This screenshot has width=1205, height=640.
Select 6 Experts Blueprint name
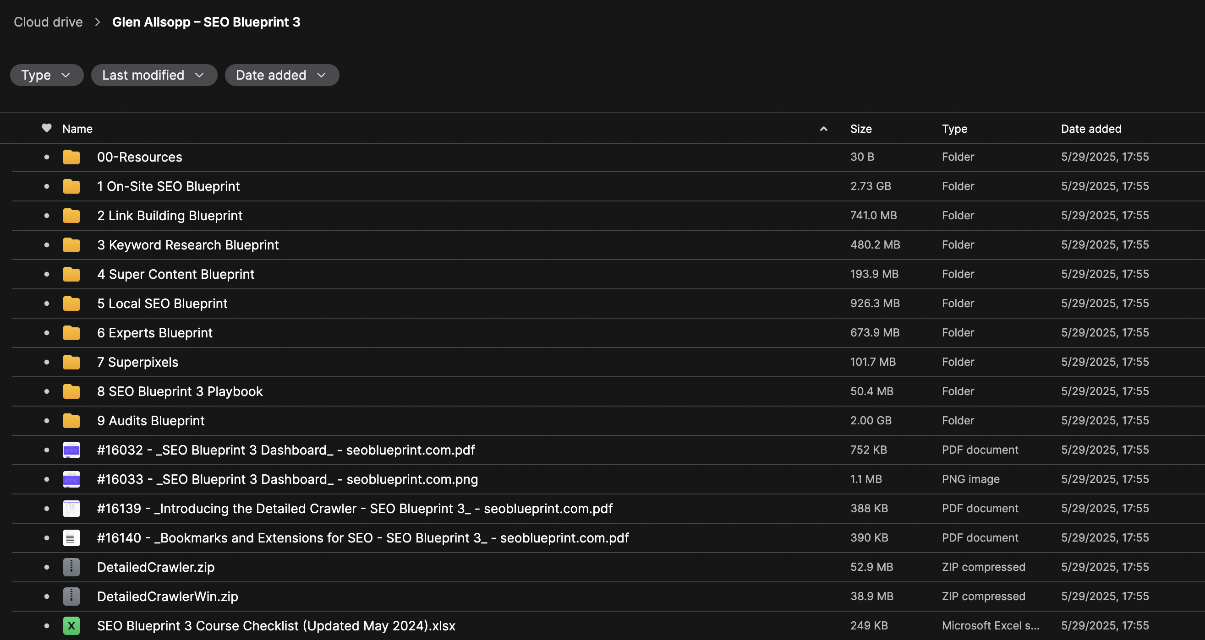(155, 333)
